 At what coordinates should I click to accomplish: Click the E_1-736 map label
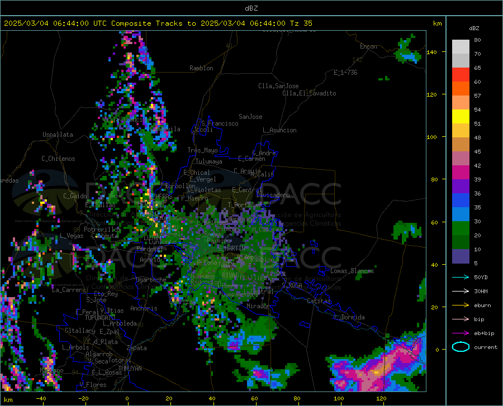(x=345, y=73)
